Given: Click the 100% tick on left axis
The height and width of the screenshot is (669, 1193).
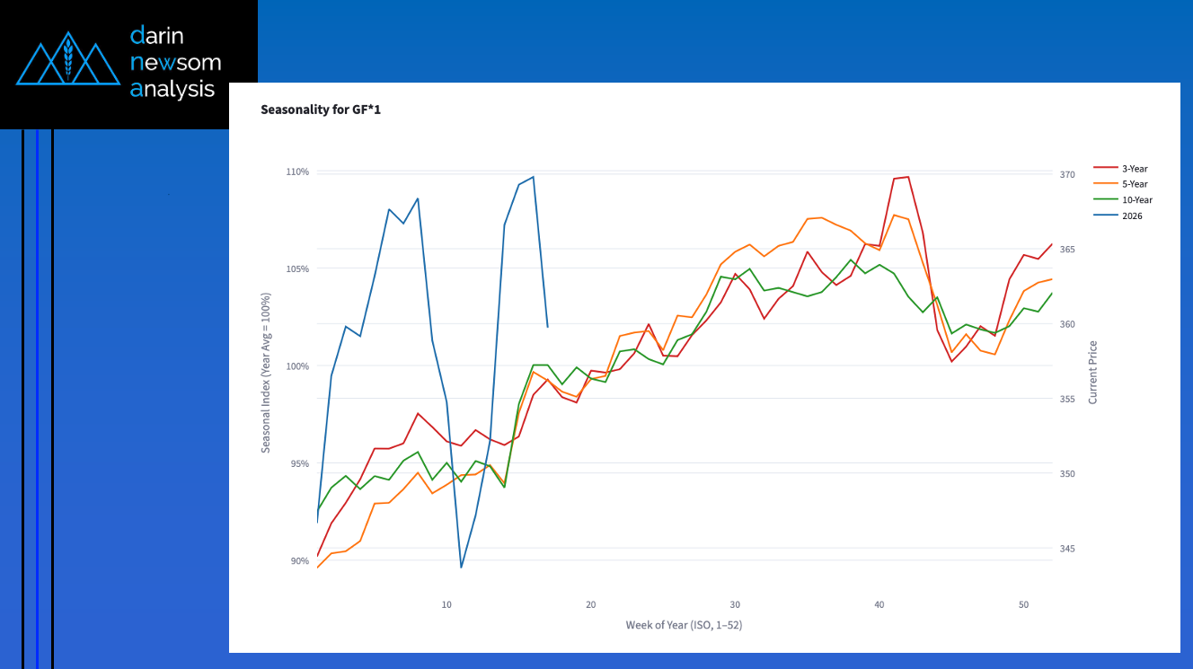Looking at the screenshot, I should coord(296,366).
